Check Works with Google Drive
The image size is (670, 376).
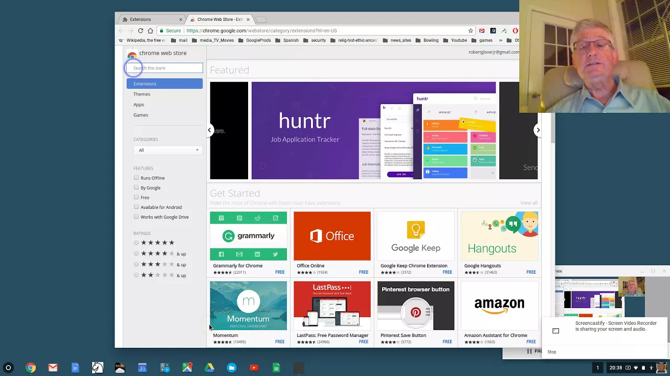pos(136,217)
